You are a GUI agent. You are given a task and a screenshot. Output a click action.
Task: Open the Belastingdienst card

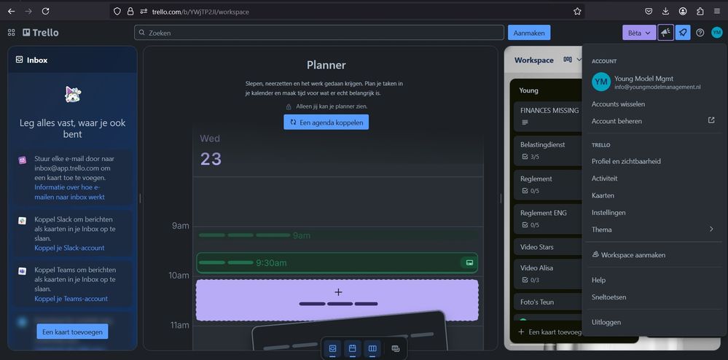point(548,149)
